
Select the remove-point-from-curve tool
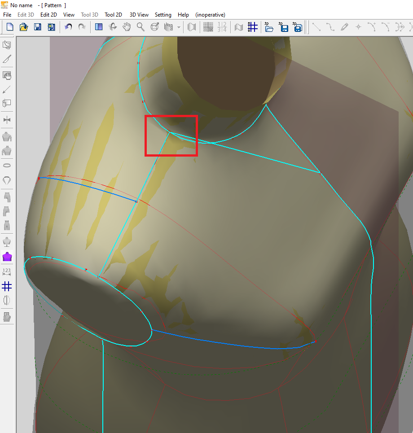point(386,27)
